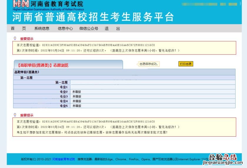The height and width of the screenshot is (168, 247).
Task: Click the HEEA logo in the header
Action: [21, 4]
